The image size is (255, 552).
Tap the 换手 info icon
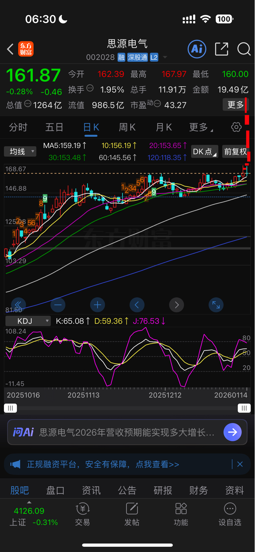(x=90, y=88)
